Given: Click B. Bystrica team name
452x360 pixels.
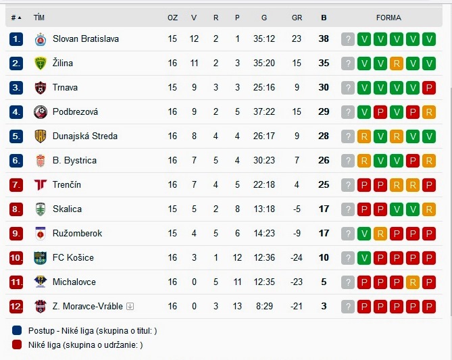Looking at the screenshot, I should (x=74, y=160).
